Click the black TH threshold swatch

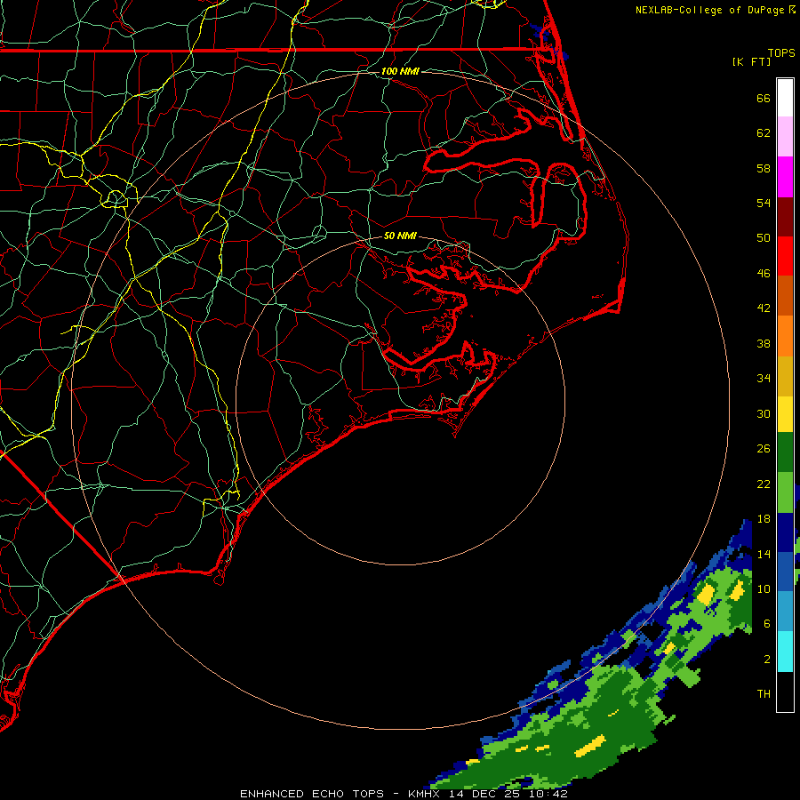(x=785, y=692)
